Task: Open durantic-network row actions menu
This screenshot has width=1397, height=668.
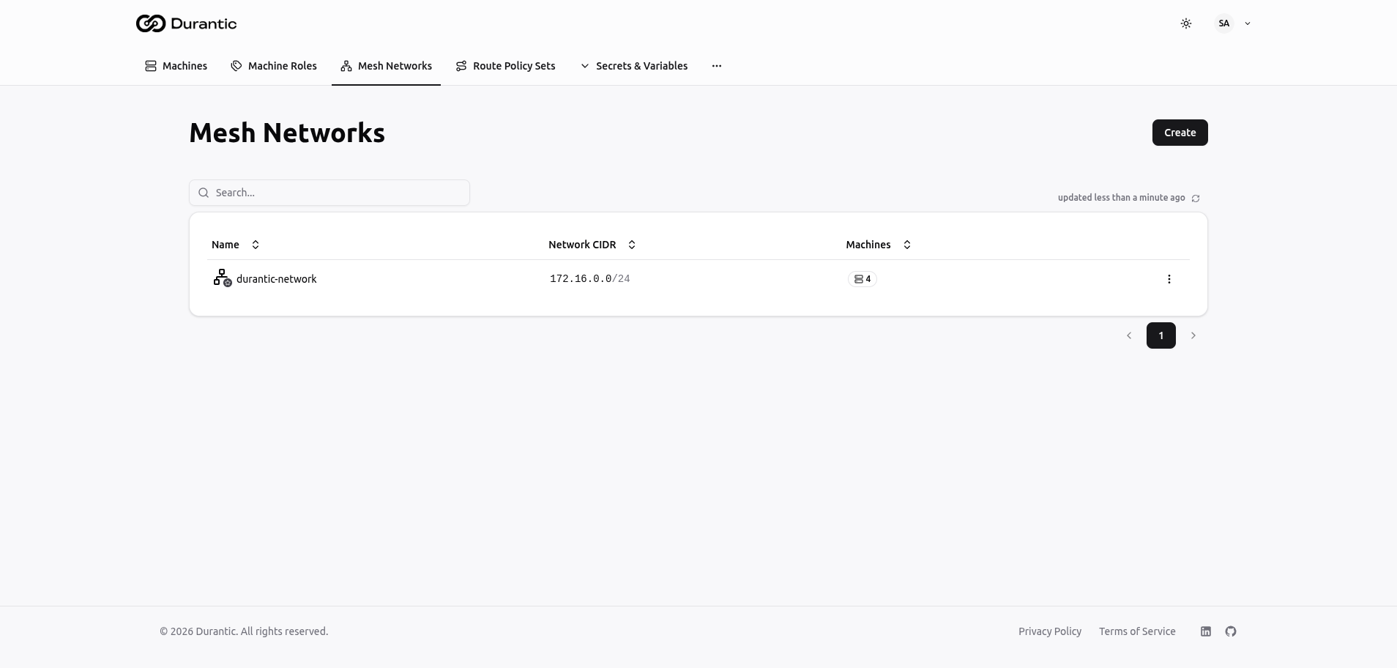Action: point(1169,279)
